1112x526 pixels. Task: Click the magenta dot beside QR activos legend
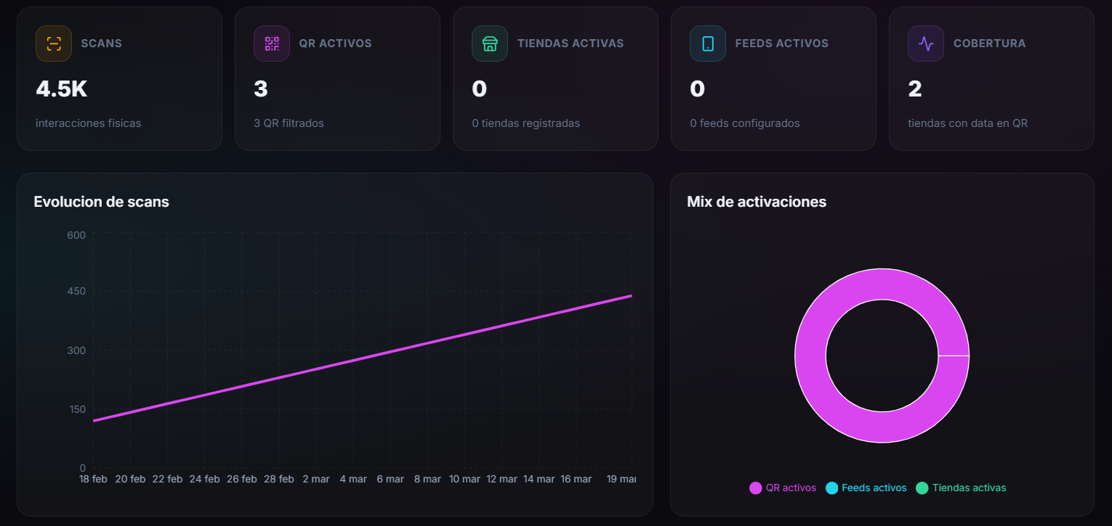[x=756, y=488]
